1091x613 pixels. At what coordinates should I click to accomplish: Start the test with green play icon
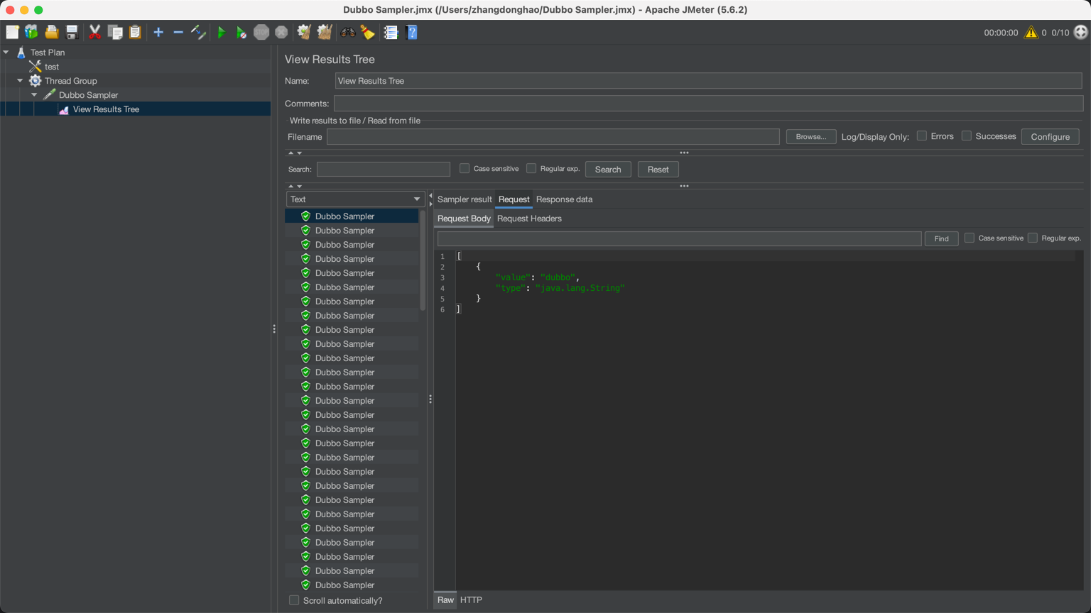pyautogui.click(x=222, y=32)
